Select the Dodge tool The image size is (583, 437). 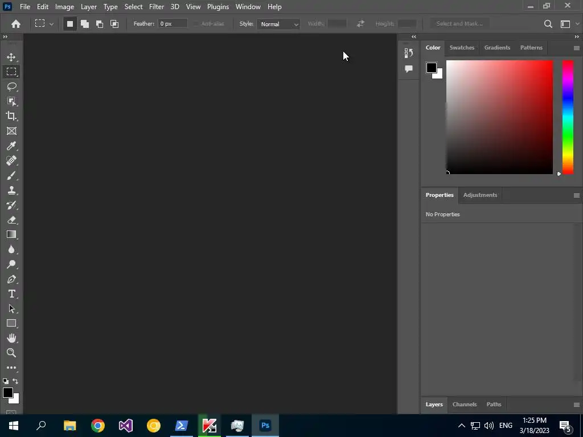coord(11,264)
